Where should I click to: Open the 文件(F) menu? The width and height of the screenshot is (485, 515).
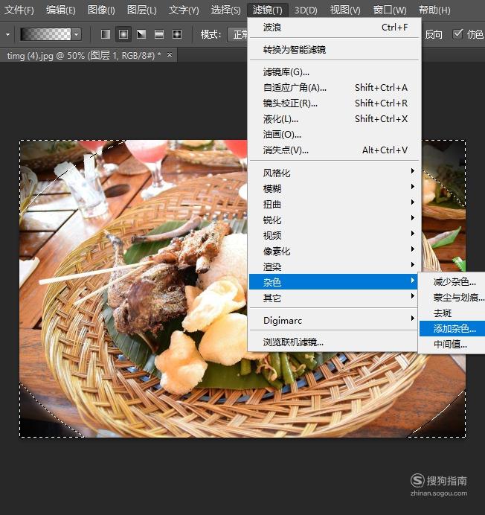pos(19,10)
